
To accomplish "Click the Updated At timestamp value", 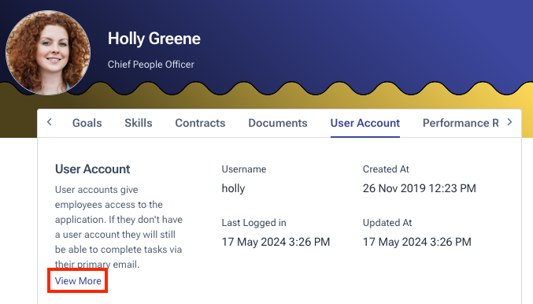I will [417, 242].
